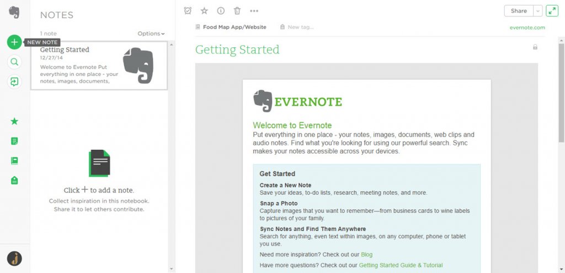Open Shortcuts star in the sidebar
Viewport: 565px width, 273px height.
[14, 122]
